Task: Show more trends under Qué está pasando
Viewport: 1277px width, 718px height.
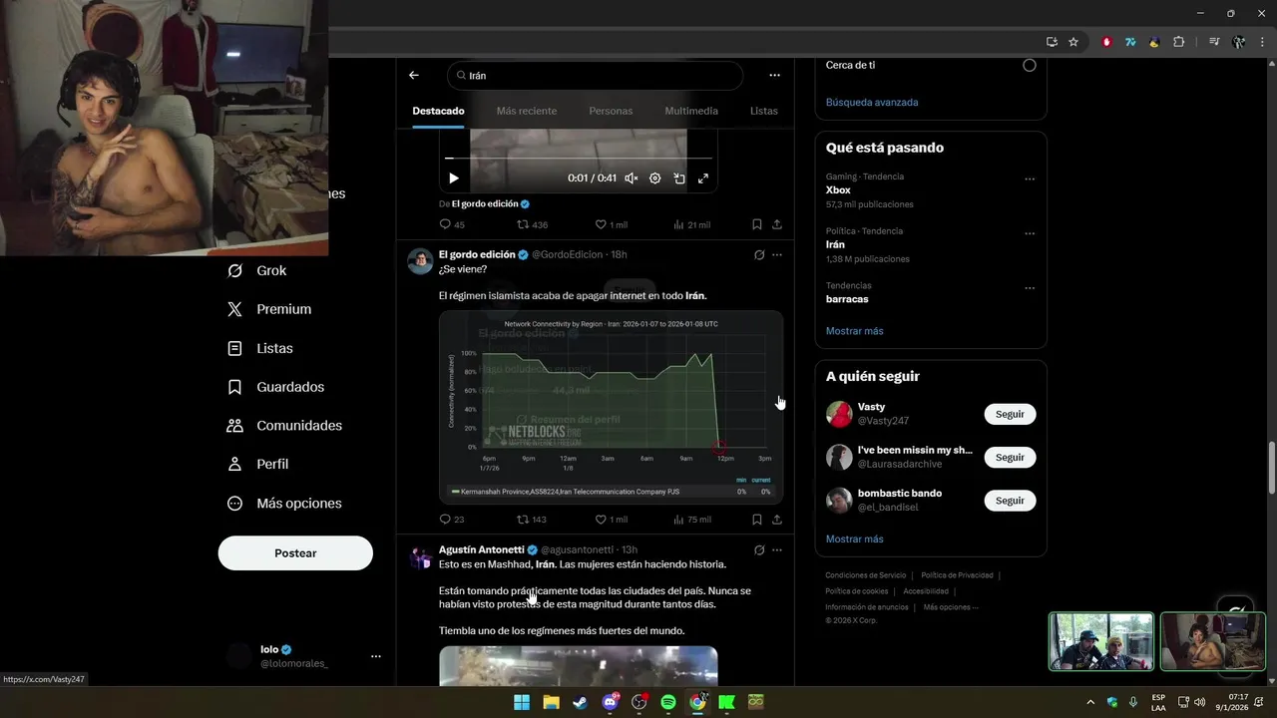Action: 855,331
